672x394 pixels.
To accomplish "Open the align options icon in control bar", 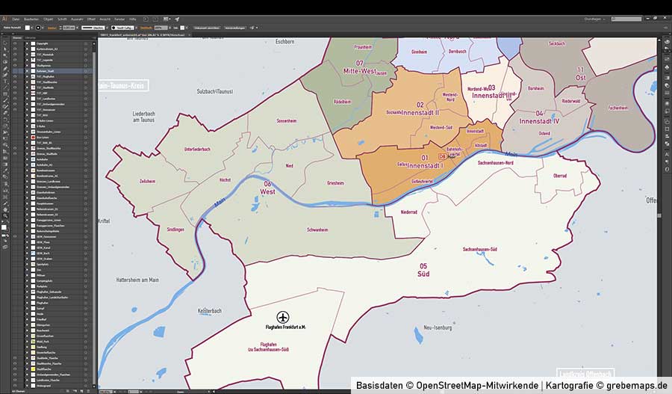I will [x=252, y=28].
